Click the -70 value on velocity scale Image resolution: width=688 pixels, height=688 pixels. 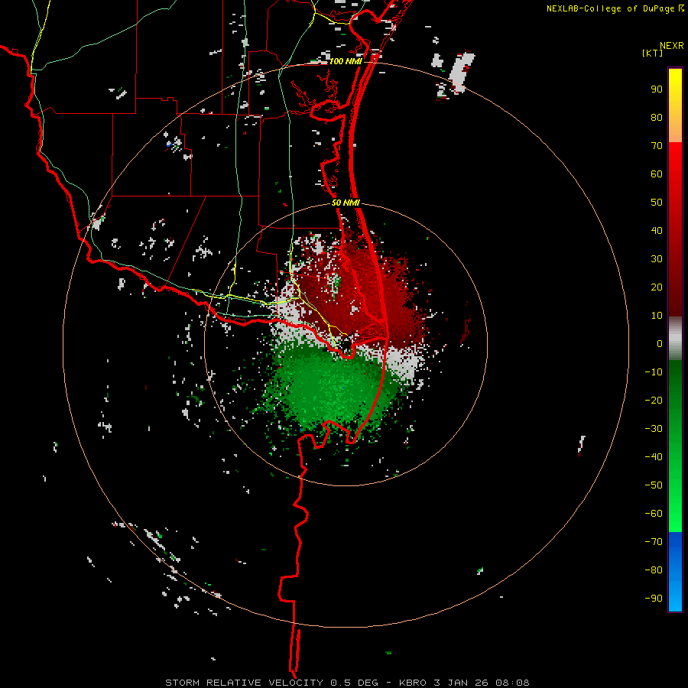click(x=654, y=542)
